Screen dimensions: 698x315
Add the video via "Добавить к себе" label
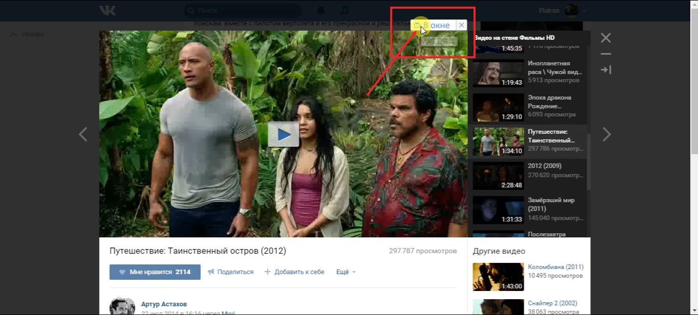299,272
